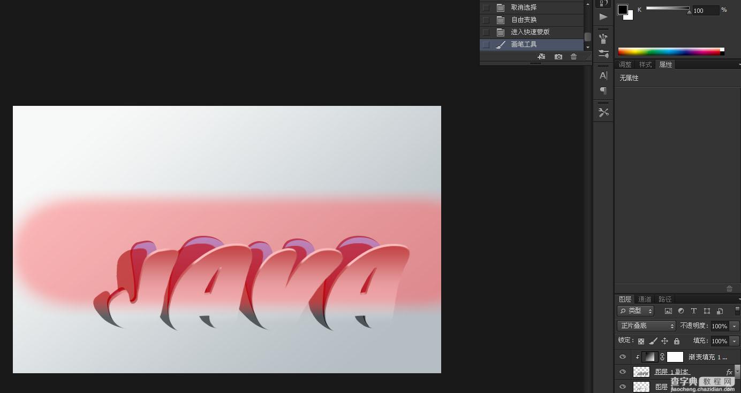Click the K value input field
The height and width of the screenshot is (393, 741).
pos(706,11)
